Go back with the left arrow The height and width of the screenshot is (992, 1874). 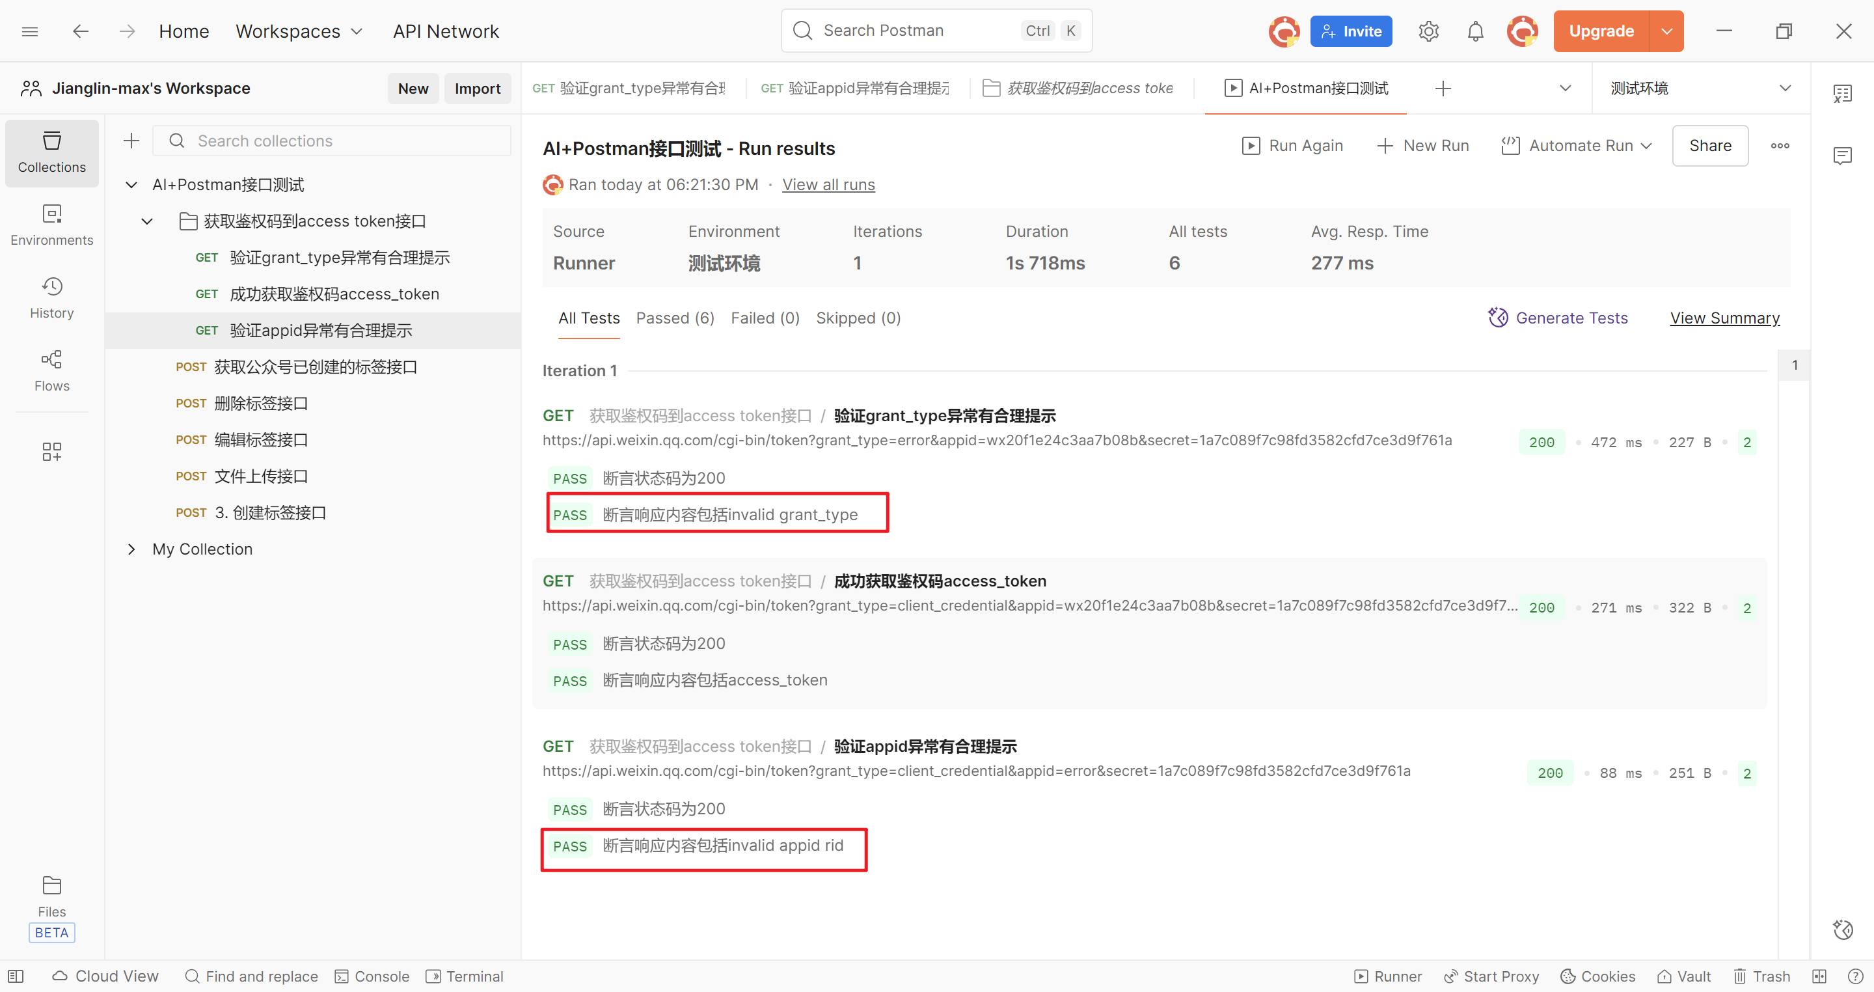81,31
